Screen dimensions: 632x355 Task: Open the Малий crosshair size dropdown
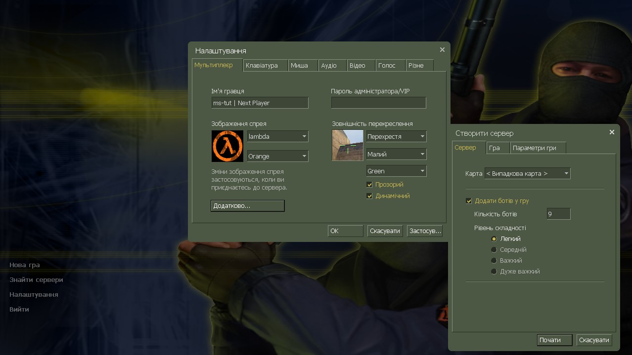396,154
